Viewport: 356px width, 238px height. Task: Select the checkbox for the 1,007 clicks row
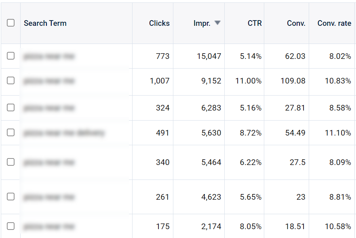pos(11,81)
